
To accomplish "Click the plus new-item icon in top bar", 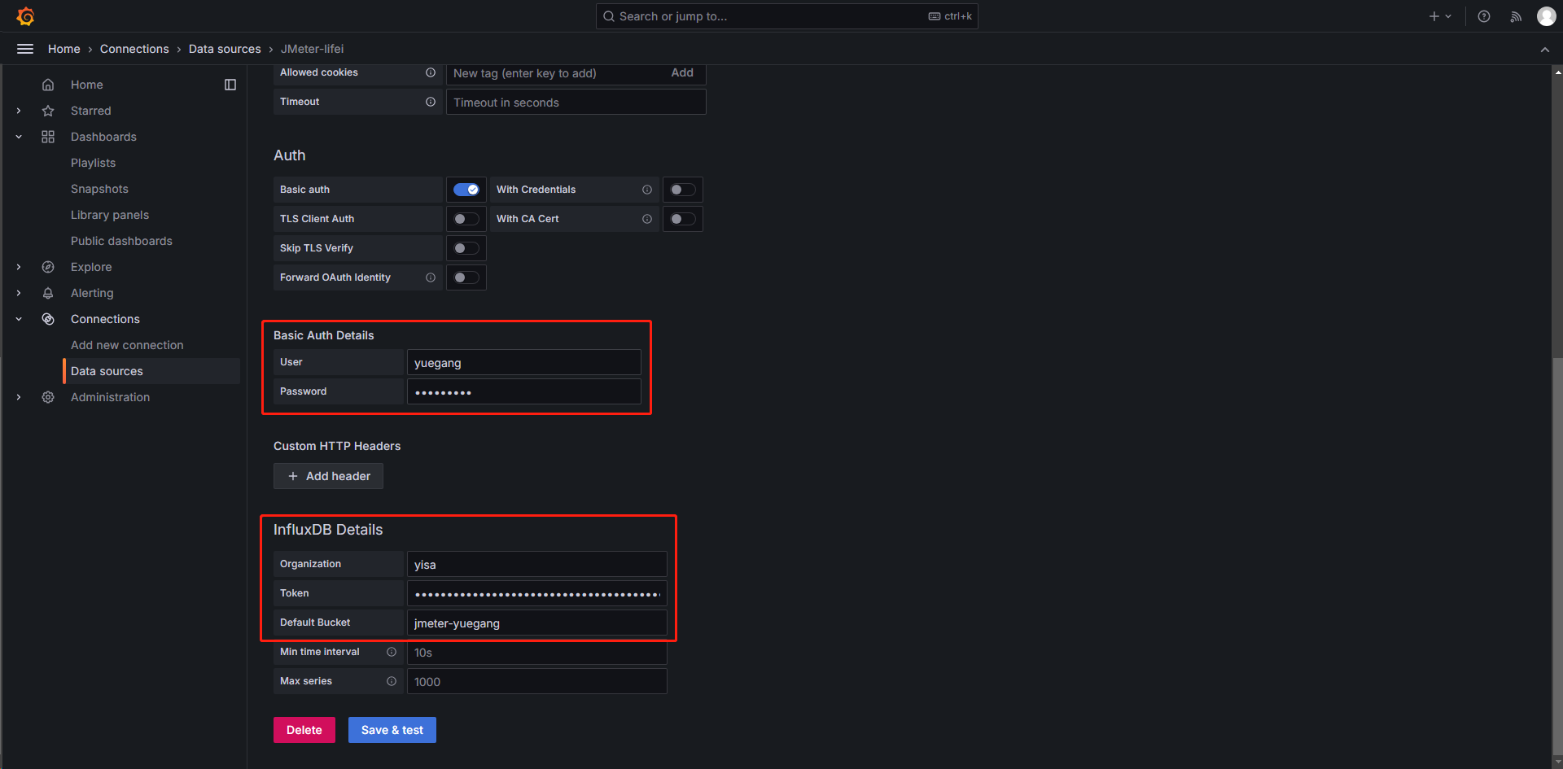I will [x=1434, y=16].
